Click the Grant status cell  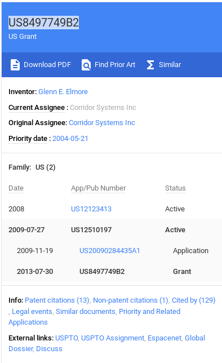pyautogui.click(x=182, y=271)
